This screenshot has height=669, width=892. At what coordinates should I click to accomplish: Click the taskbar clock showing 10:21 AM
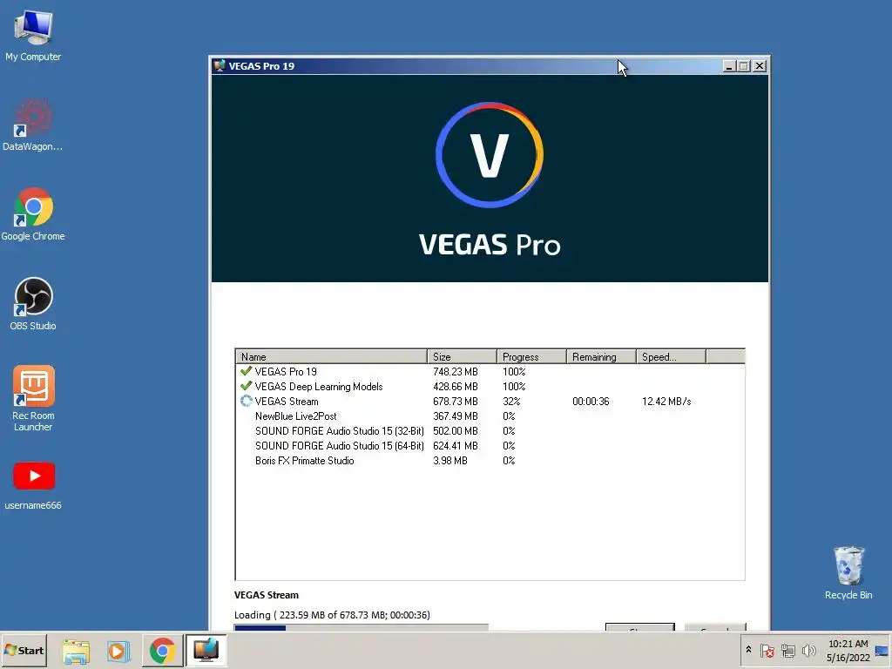point(848,651)
